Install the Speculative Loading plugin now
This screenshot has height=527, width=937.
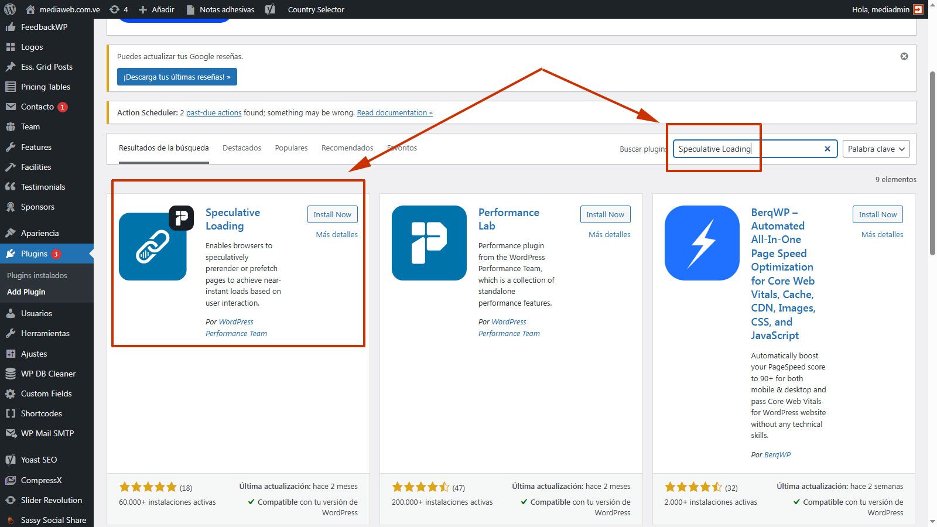click(332, 214)
